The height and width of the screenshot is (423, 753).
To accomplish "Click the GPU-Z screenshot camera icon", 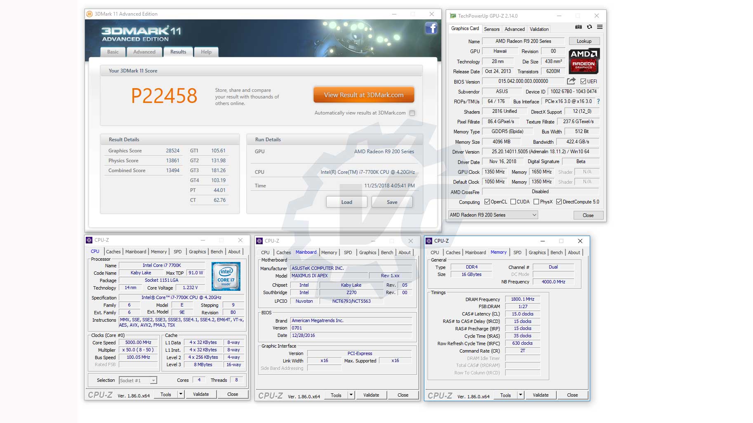I will (x=579, y=27).
